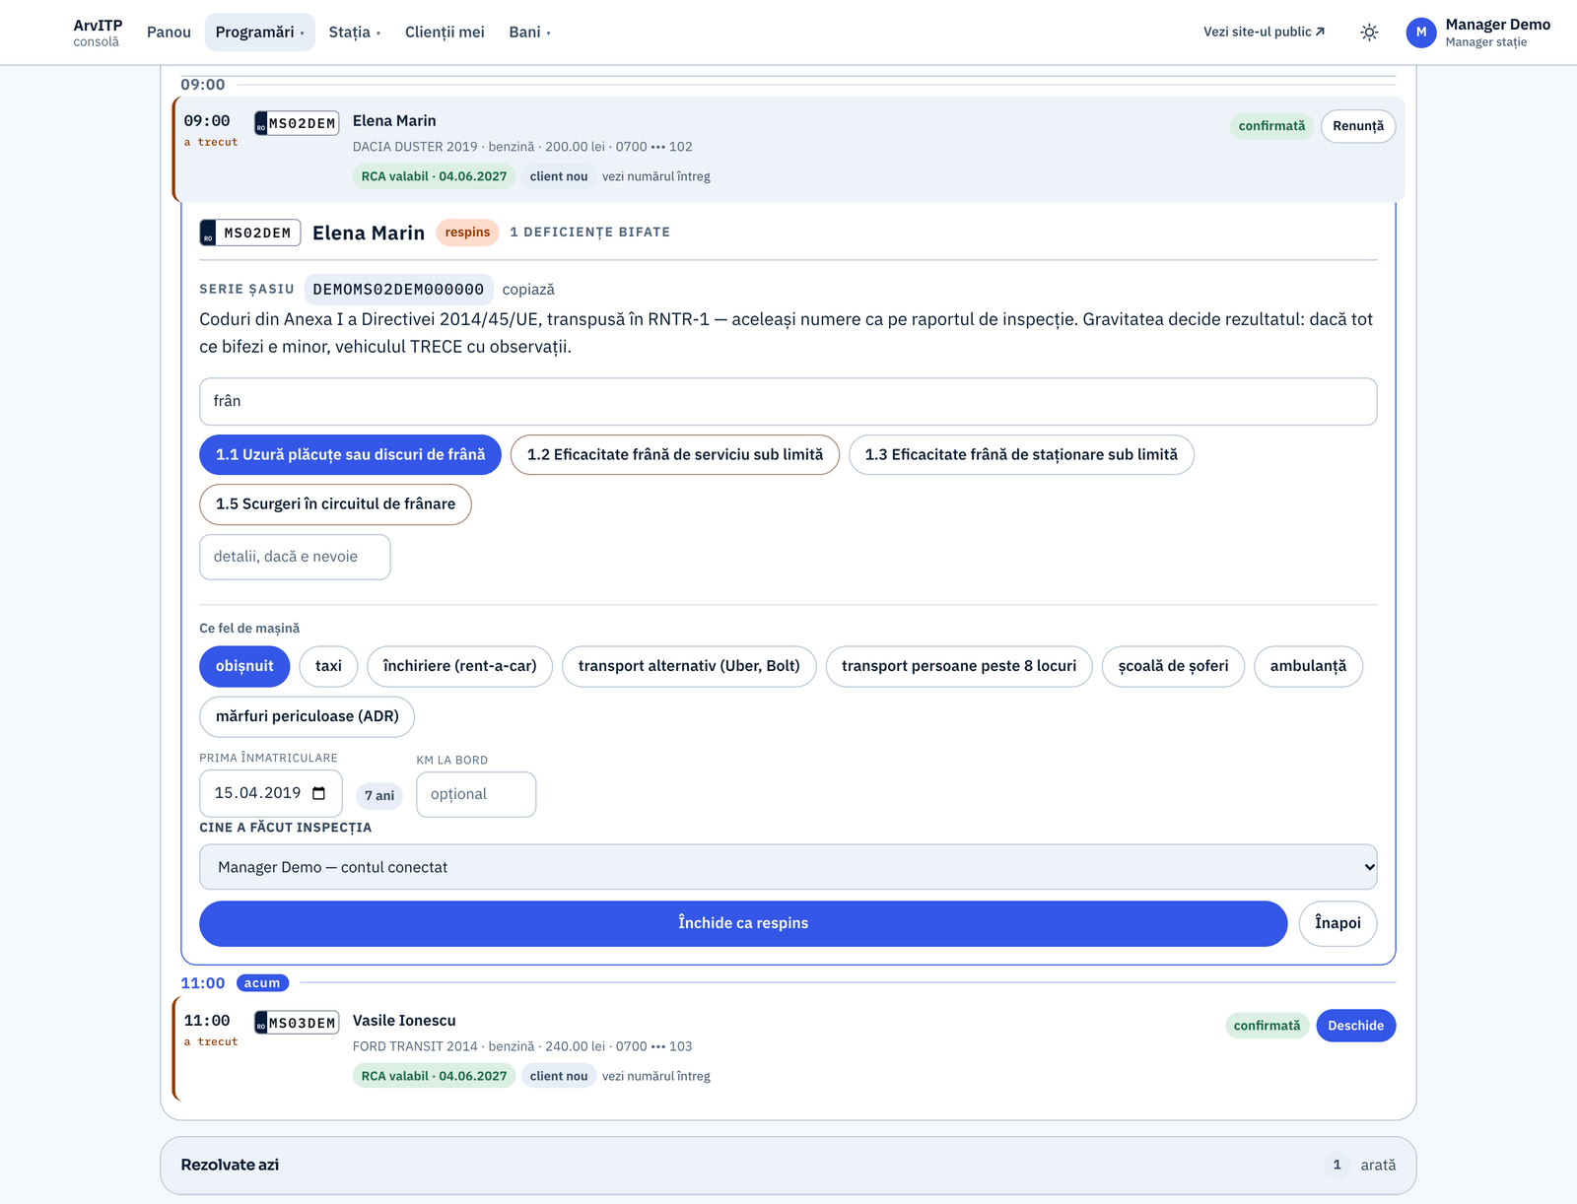Click the MS02DEM plate in the 09:00 row
The width and height of the screenshot is (1577, 1204).
(x=297, y=123)
